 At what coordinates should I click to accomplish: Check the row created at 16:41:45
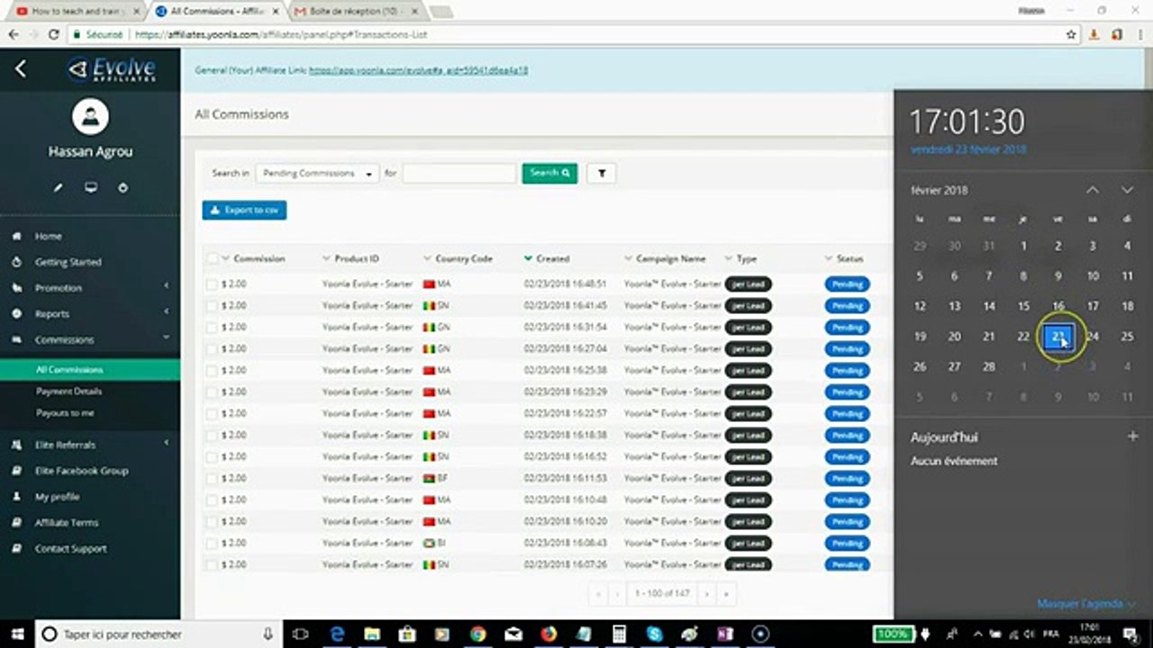click(212, 305)
